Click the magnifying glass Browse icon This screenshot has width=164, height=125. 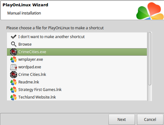(x=14, y=44)
